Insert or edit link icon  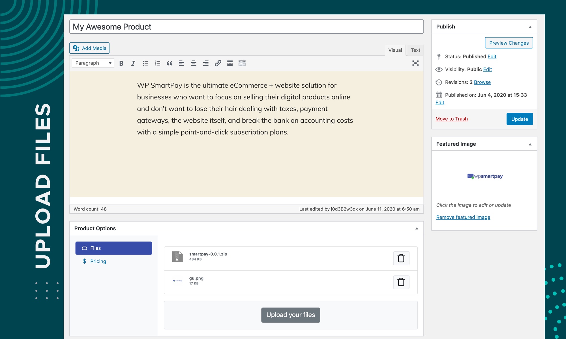coord(218,63)
